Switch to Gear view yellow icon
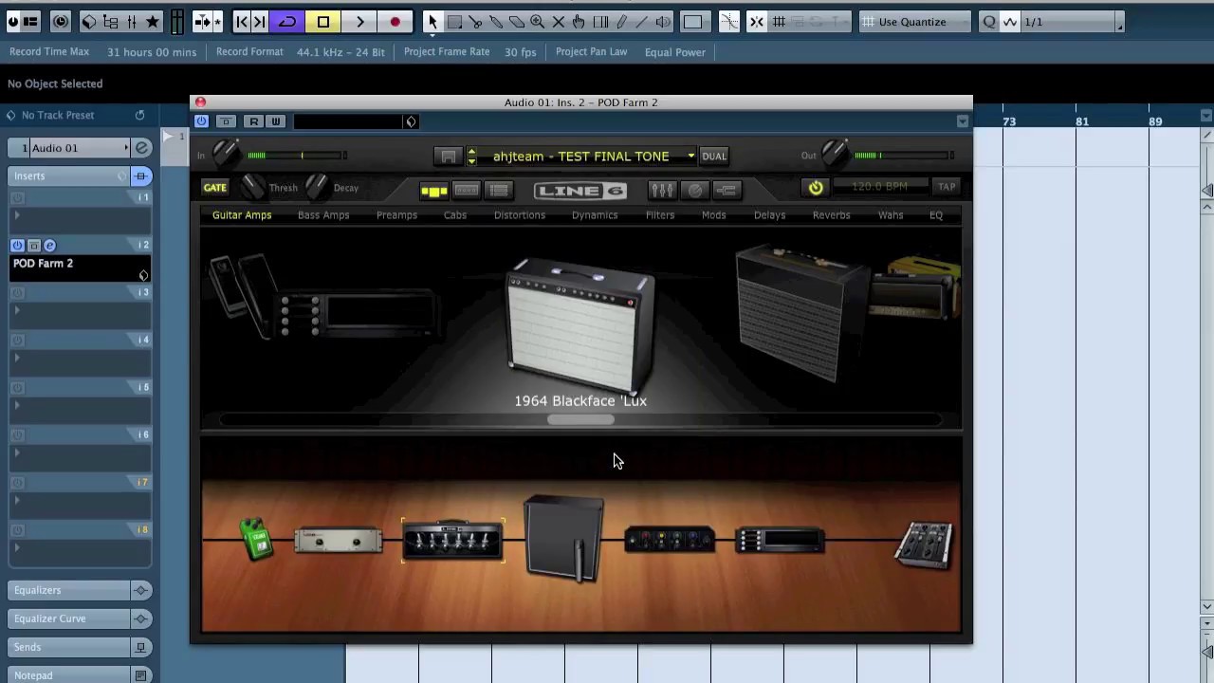The height and width of the screenshot is (683, 1214). point(434,191)
